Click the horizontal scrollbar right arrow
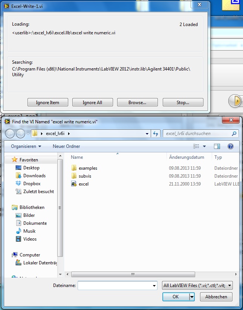Screen dimensions: 243x310 point(236,274)
